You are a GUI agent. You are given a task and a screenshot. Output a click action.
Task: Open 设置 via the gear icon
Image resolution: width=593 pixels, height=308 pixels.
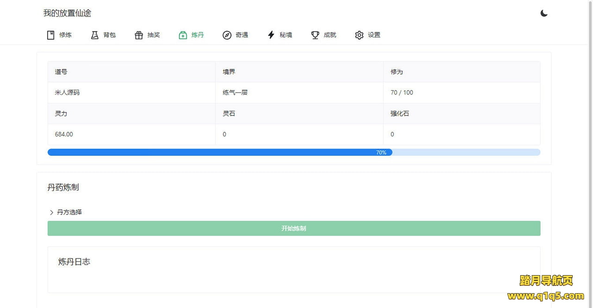[359, 35]
